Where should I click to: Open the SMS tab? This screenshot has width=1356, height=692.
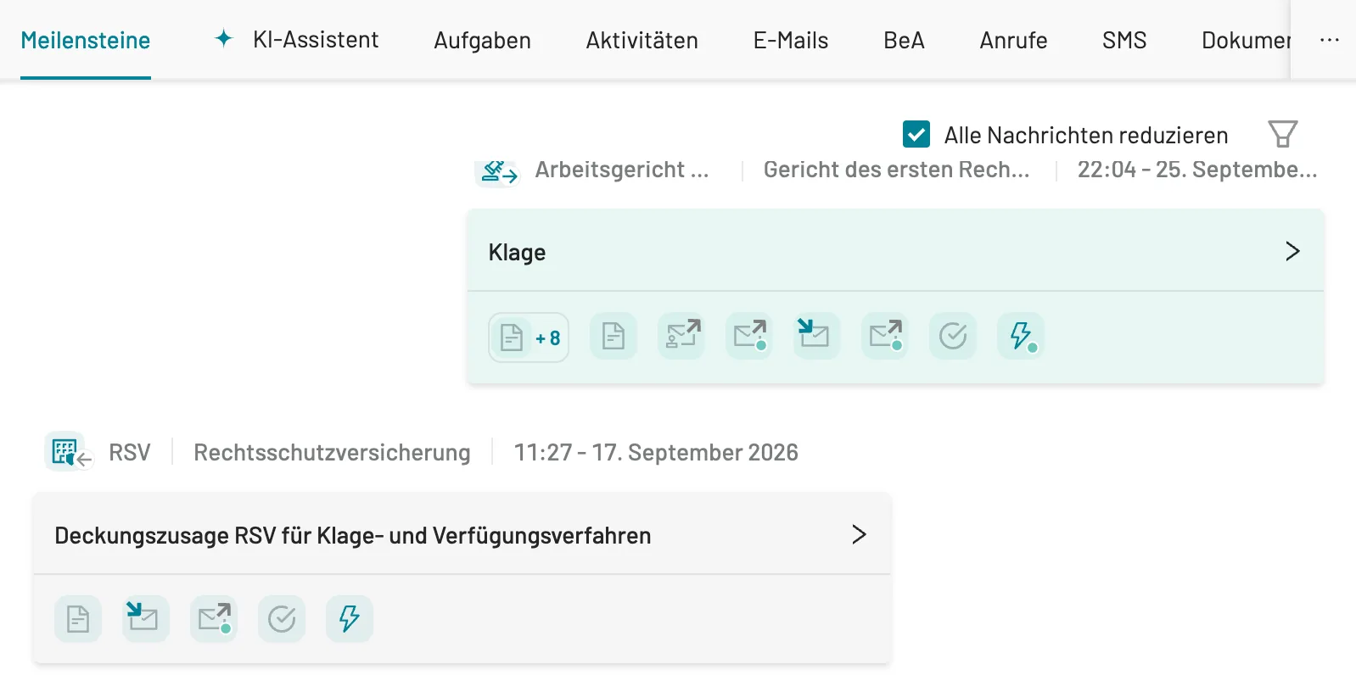[1124, 40]
